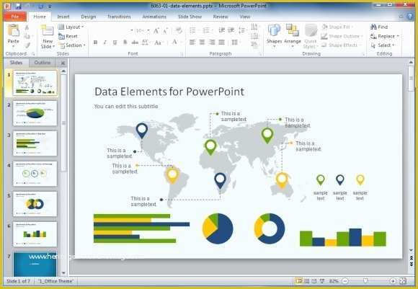Fit slide to current window
This screenshot has width=418, height=289.
(403, 281)
